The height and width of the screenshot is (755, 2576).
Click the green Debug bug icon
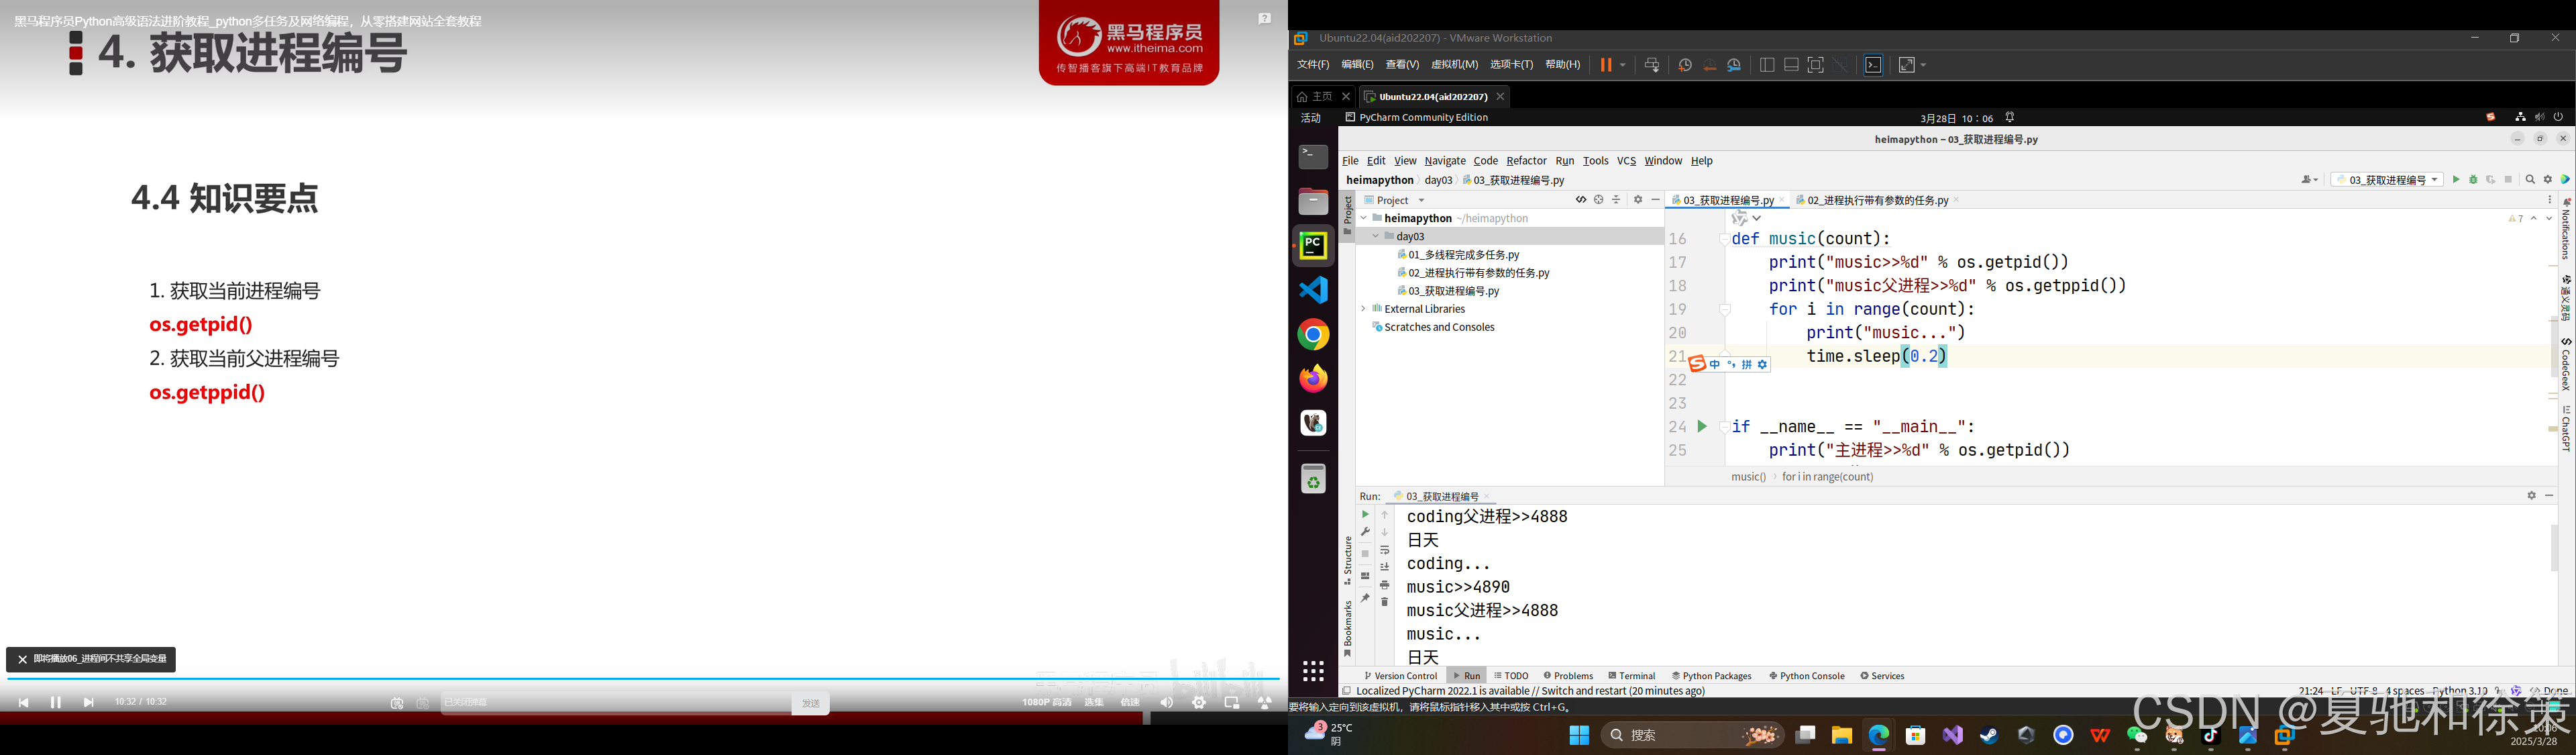tap(2473, 180)
